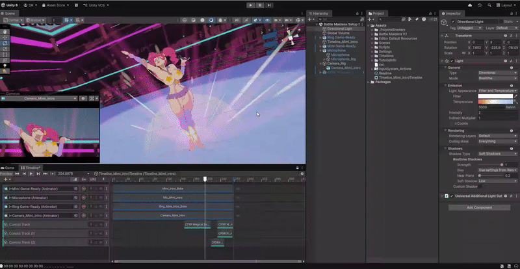Toggle the Preview button in Timeline
The height and width of the screenshot is (269, 520).
(6, 173)
